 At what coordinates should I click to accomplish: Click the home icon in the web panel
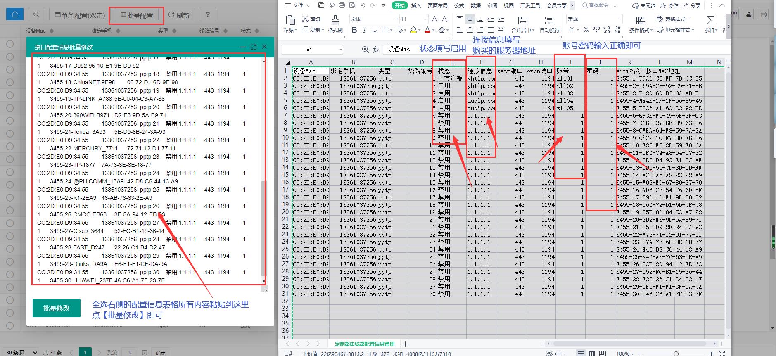click(x=15, y=14)
